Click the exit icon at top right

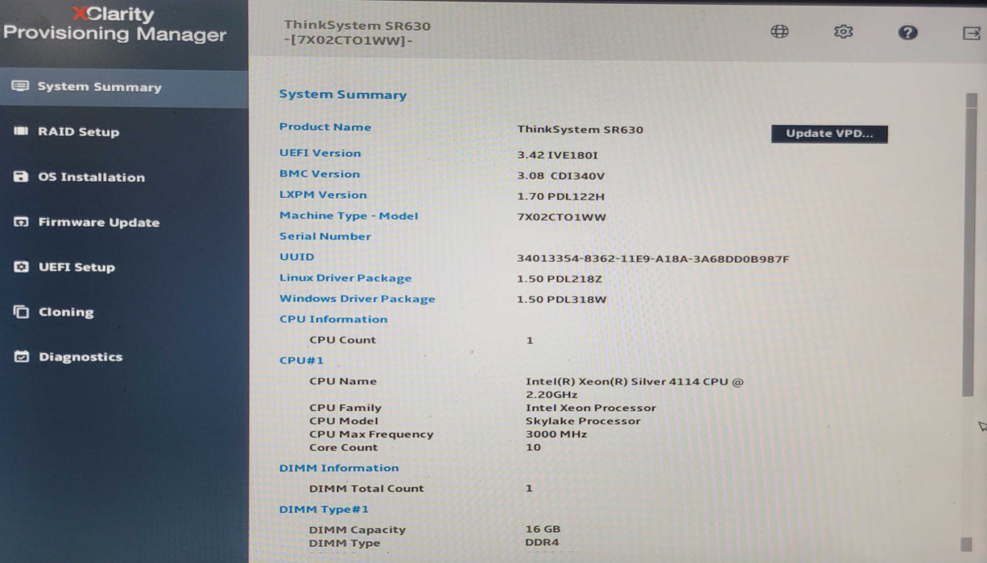pyautogui.click(x=970, y=31)
